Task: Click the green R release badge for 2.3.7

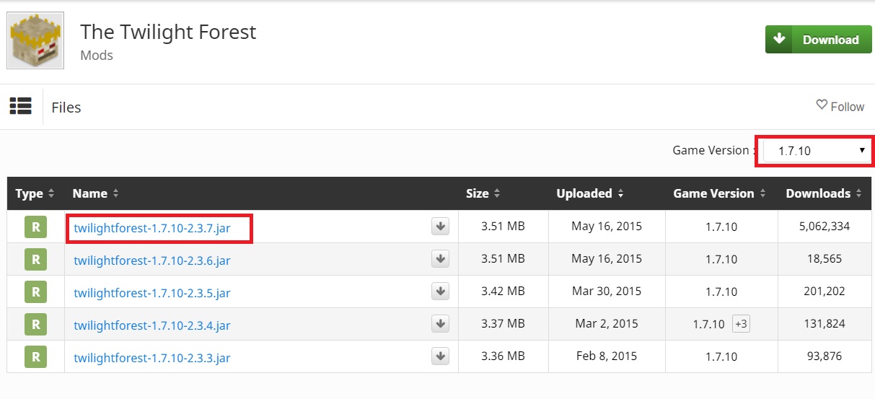Action: tap(35, 227)
